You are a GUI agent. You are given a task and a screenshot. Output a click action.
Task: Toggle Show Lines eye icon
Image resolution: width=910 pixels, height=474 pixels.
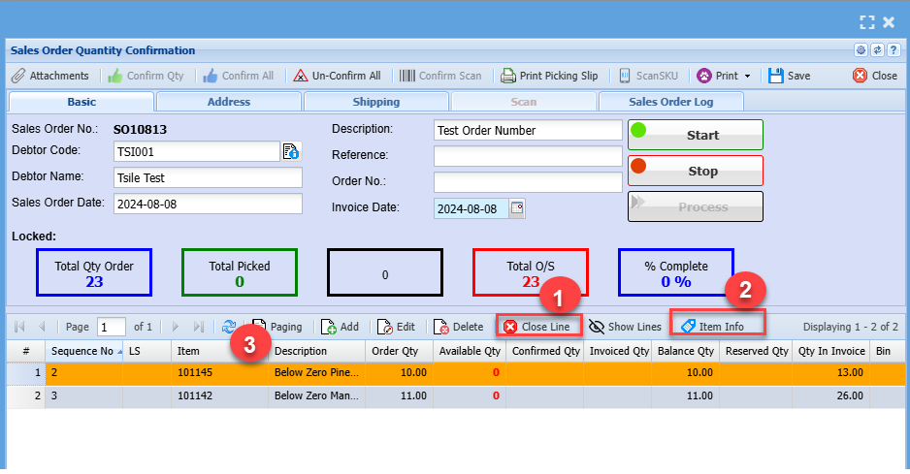click(x=625, y=327)
